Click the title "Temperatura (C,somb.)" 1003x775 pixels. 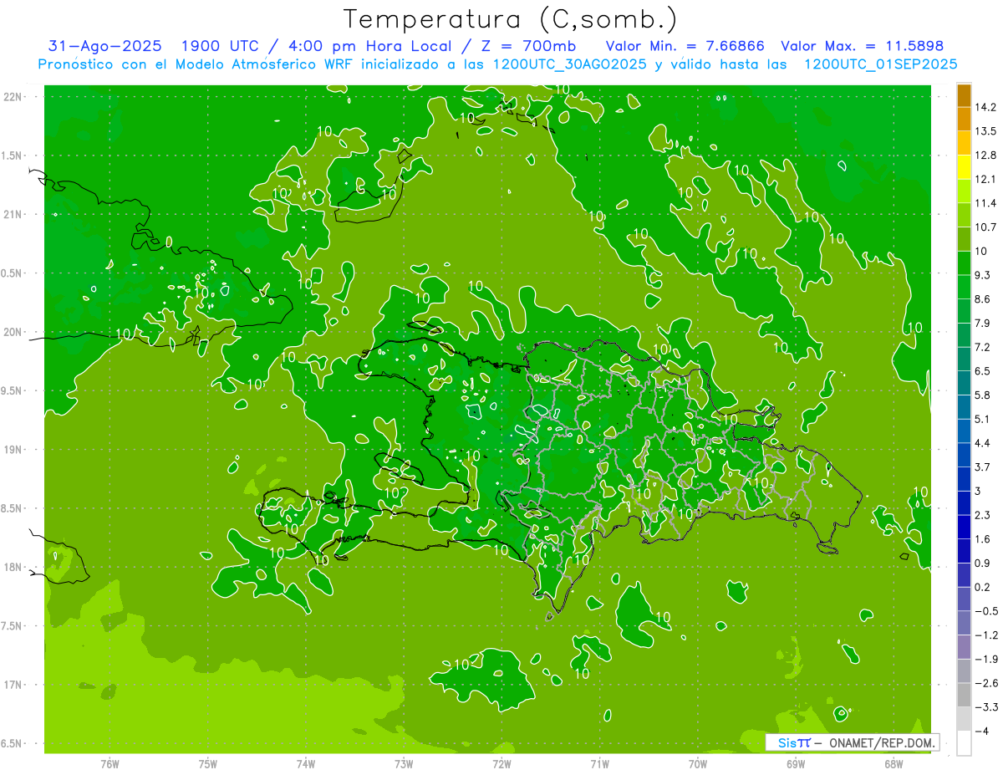point(511,19)
